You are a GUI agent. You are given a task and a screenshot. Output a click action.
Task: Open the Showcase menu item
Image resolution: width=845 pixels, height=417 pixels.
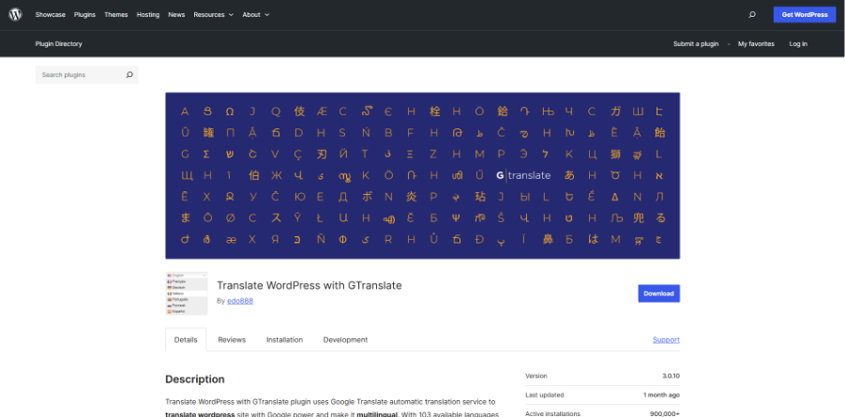(x=50, y=15)
